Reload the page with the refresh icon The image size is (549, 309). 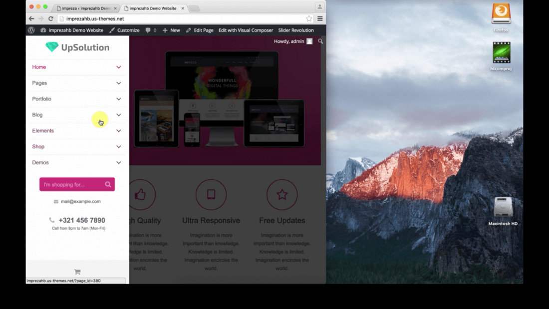tap(51, 18)
